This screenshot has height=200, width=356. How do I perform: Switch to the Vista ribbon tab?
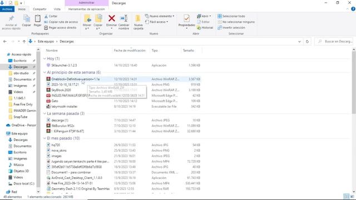[57, 9]
